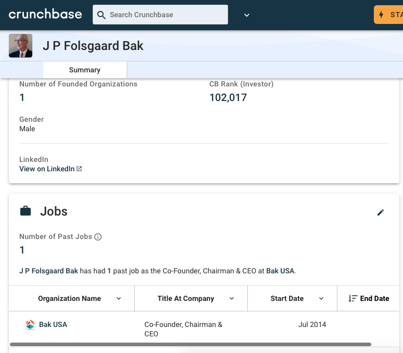Click the LinkedIn external link icon
Screen dimensions: 403x353
79,169
